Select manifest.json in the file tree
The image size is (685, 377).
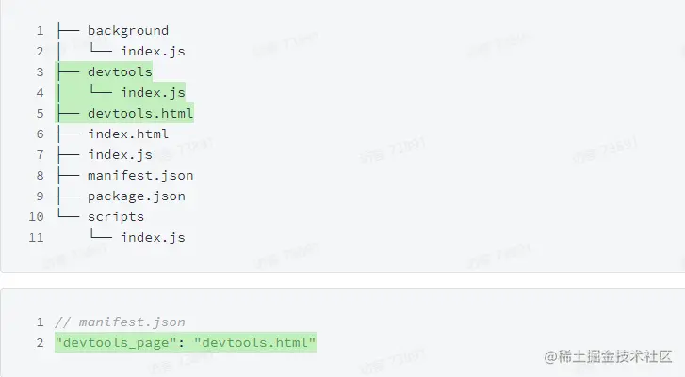140,175
